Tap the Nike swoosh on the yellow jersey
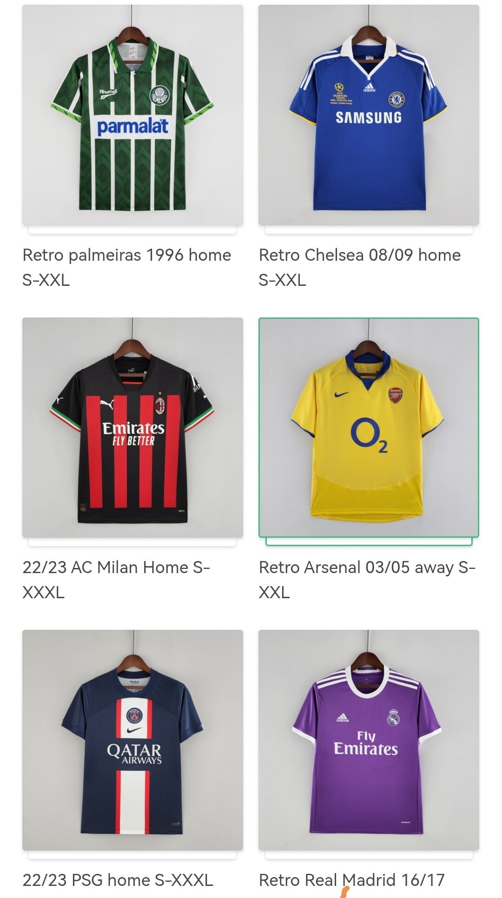Viewport: 502px width, 898px height. point(342,395)
